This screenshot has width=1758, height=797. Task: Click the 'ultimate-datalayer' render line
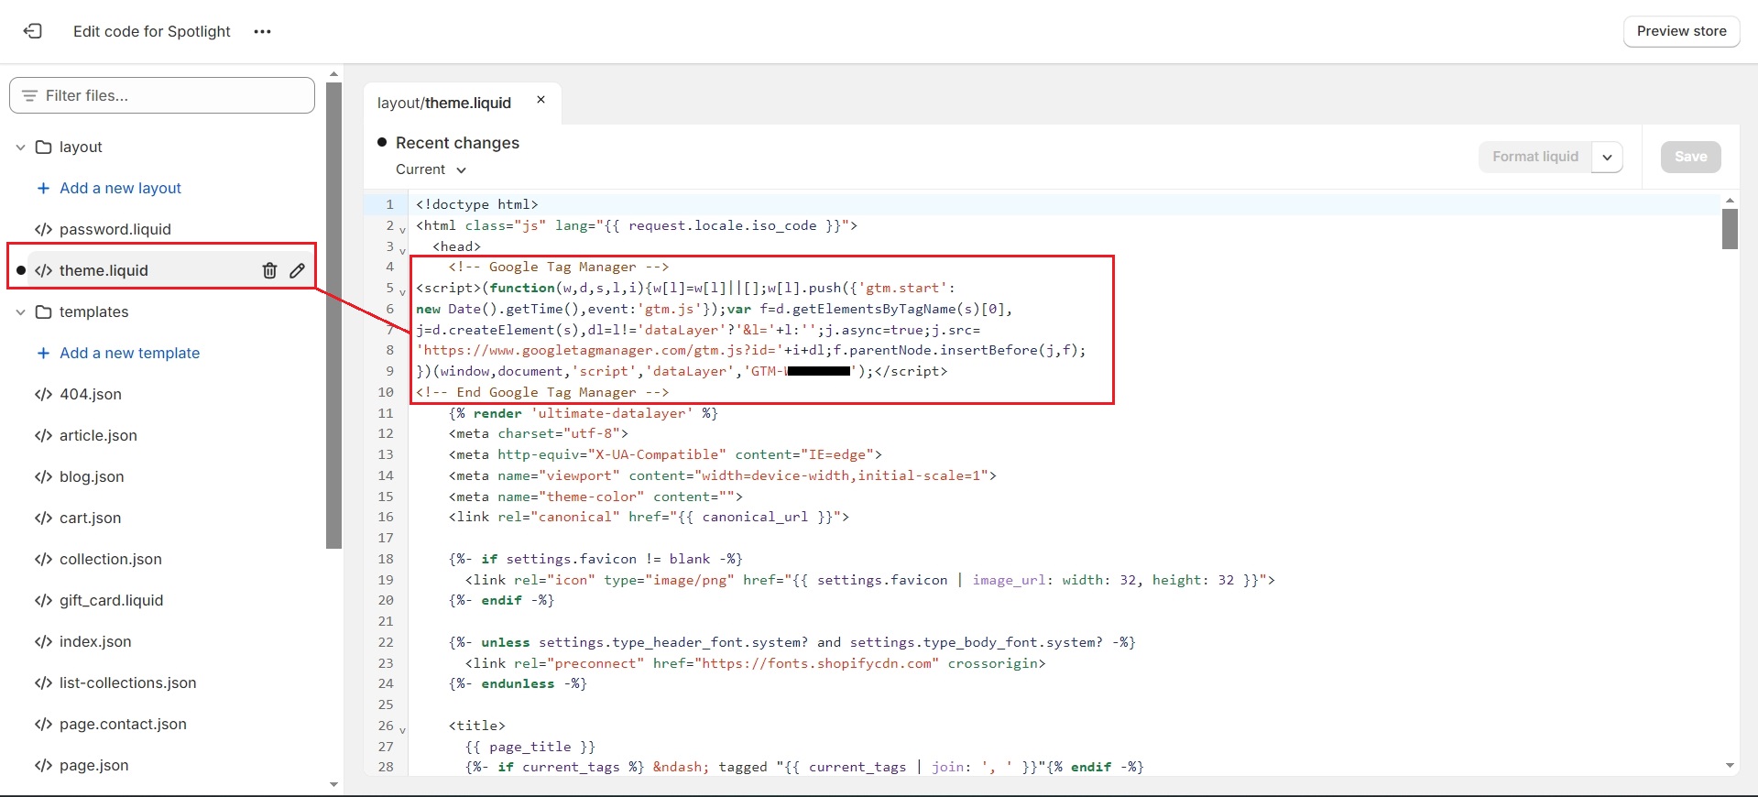584,413
